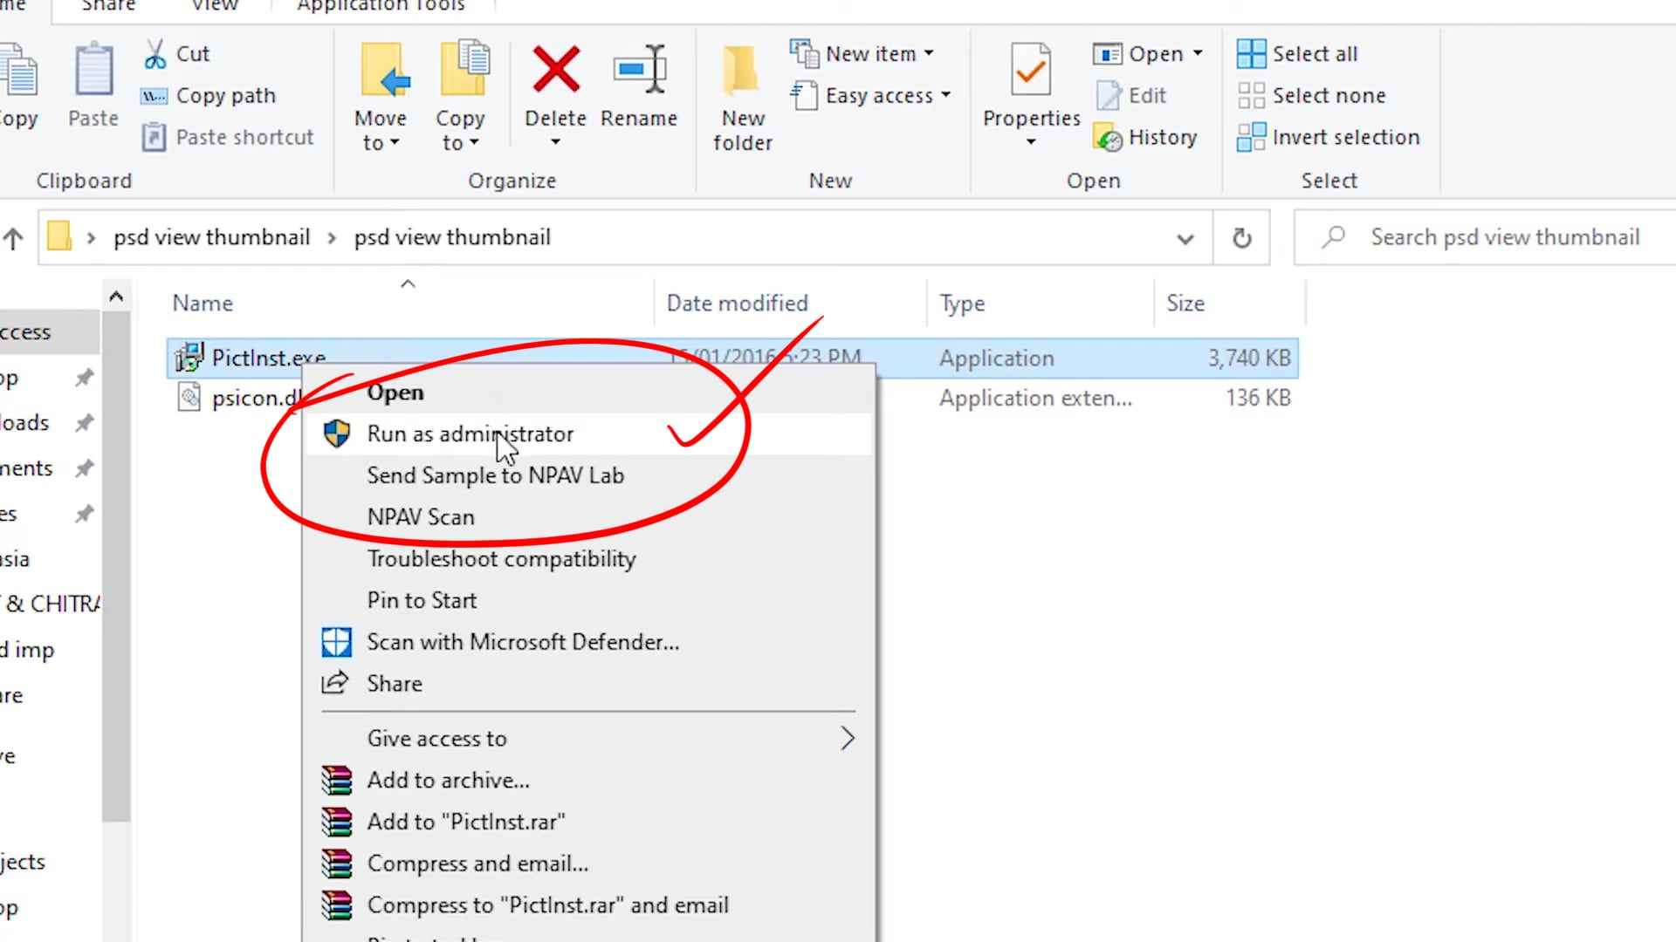Viewport: 1676px width, 942px height.
Task: Refresh the current folder view
Action: (x=1241, y=238)
